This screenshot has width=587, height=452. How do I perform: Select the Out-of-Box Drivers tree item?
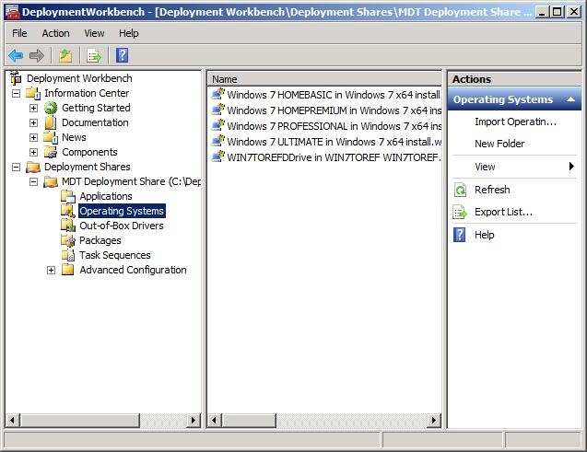122,226
